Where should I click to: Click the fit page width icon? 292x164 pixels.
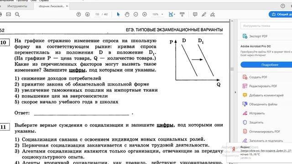point(171,14)
